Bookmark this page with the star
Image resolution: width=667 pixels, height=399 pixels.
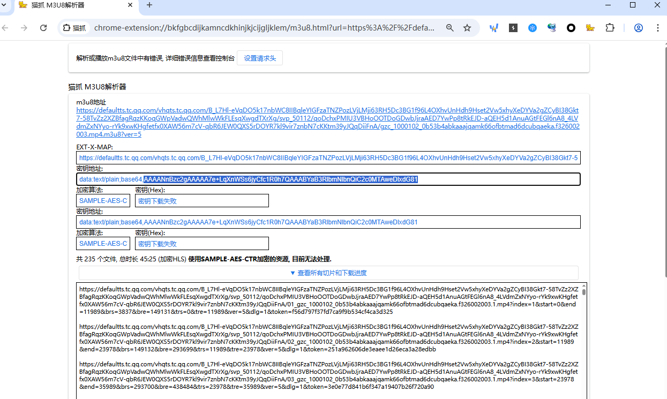click(467, 28)
